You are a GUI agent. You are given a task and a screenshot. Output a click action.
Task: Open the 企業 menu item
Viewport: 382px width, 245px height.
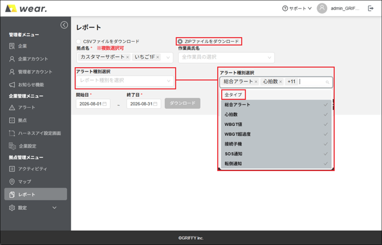[x=35, y=46]
